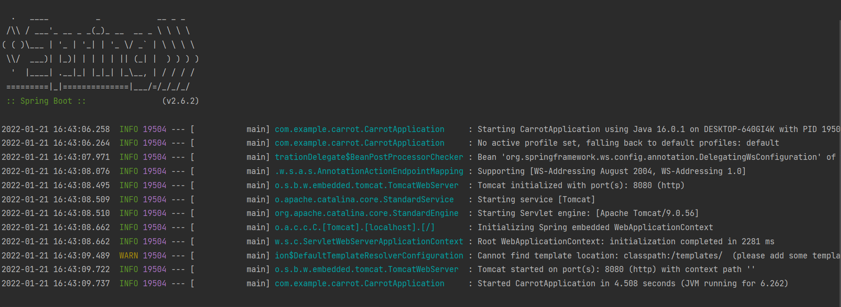
Task: Click the '(v2.6.2)' version text
Action: point(181,101)
